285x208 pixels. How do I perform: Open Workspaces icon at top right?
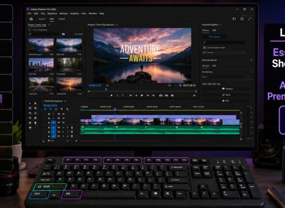(x=234, y=19)
